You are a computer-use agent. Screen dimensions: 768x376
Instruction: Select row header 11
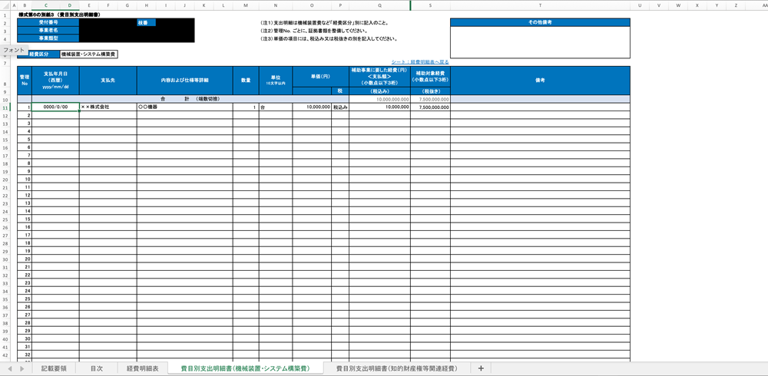tap(5, 107)
